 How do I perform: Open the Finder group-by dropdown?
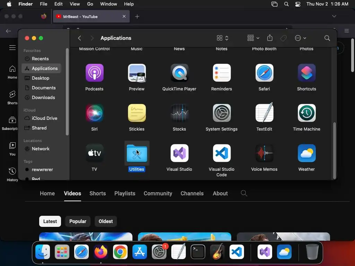(253, 38)
